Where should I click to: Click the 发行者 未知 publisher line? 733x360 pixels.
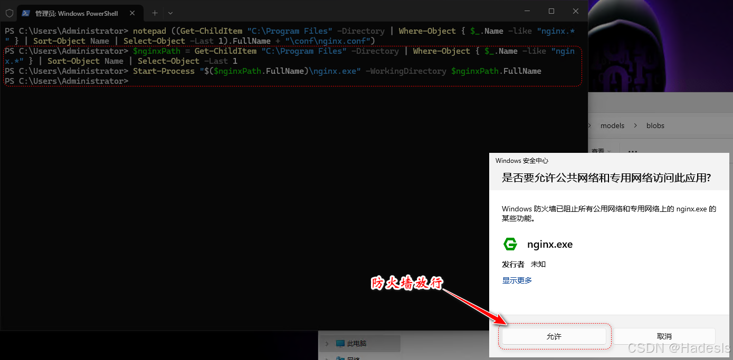click(523, 264)
